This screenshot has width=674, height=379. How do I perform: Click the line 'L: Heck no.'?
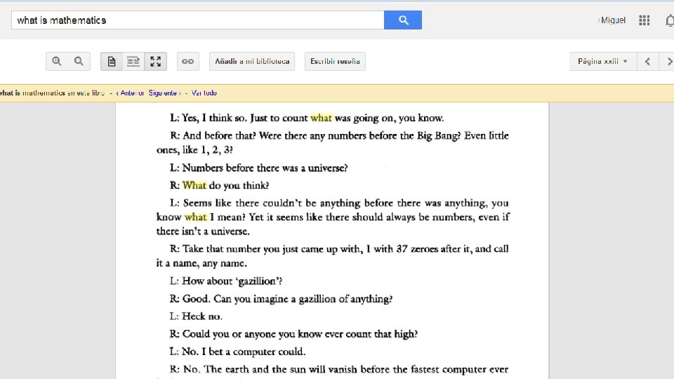coord(196,317)
